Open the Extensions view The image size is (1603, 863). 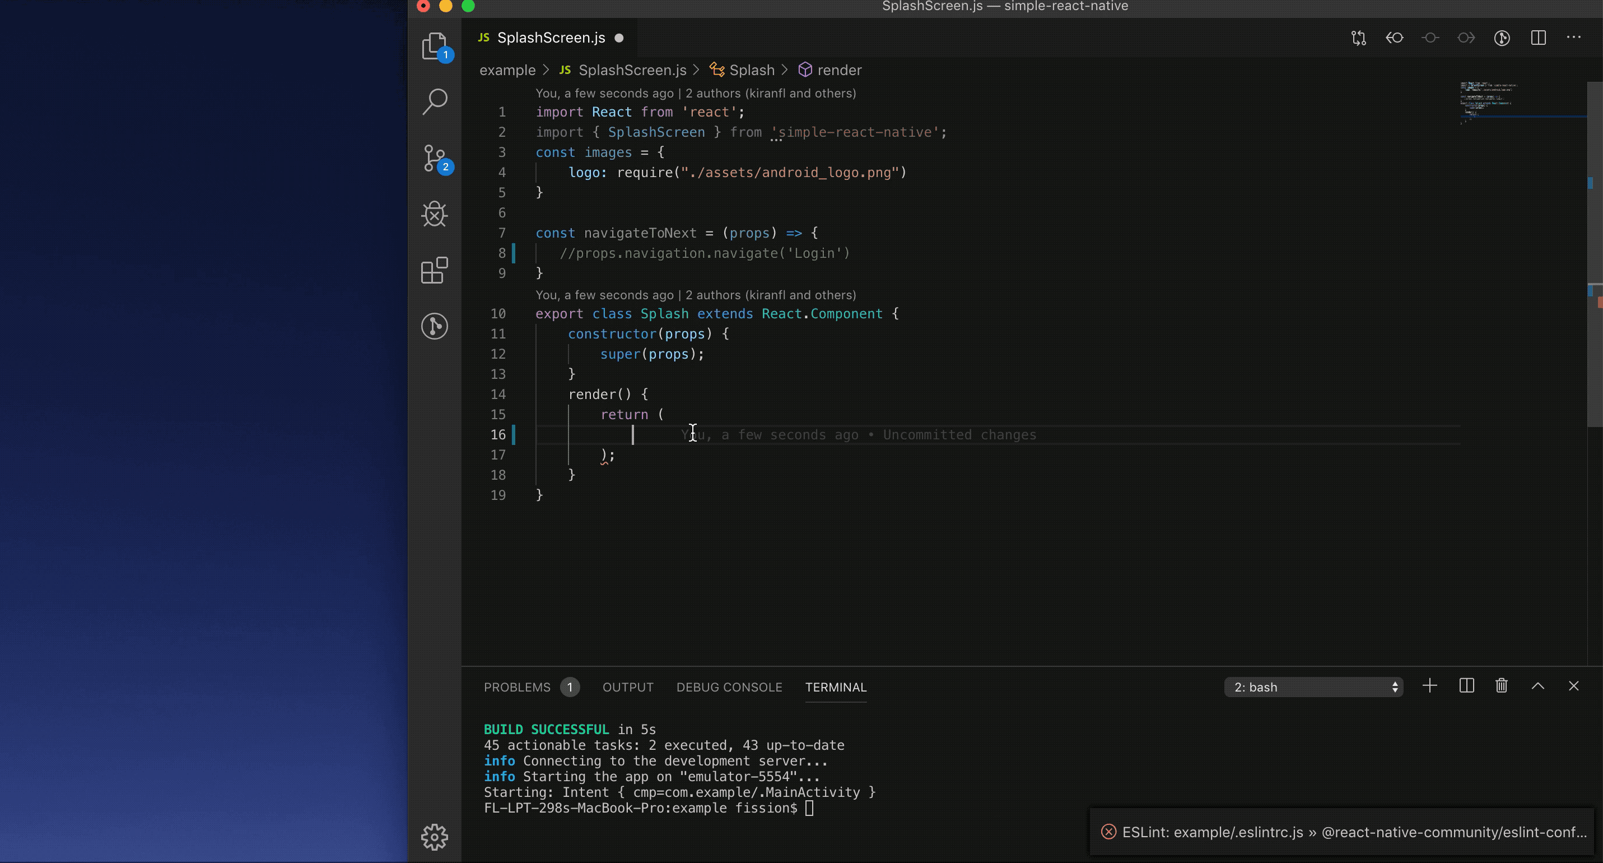(434, 270)
